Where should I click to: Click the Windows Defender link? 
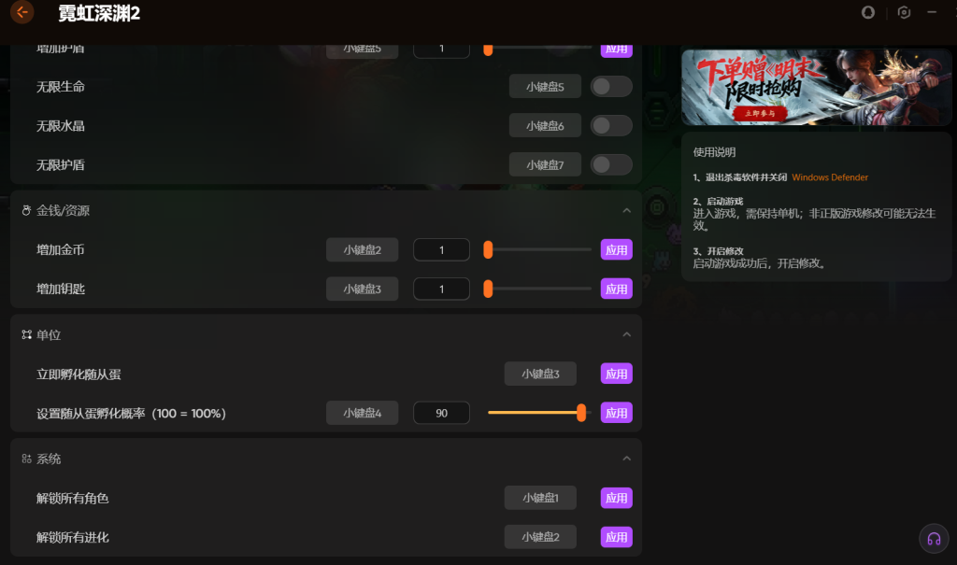830,177
